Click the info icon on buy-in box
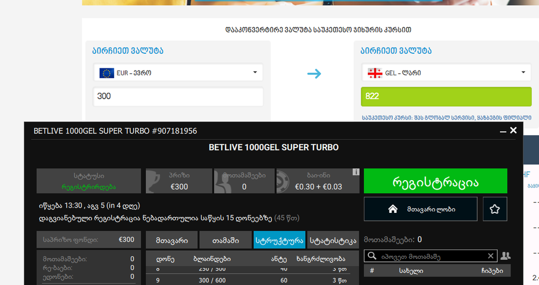539x285 pixels. click(x=356, y=172)
